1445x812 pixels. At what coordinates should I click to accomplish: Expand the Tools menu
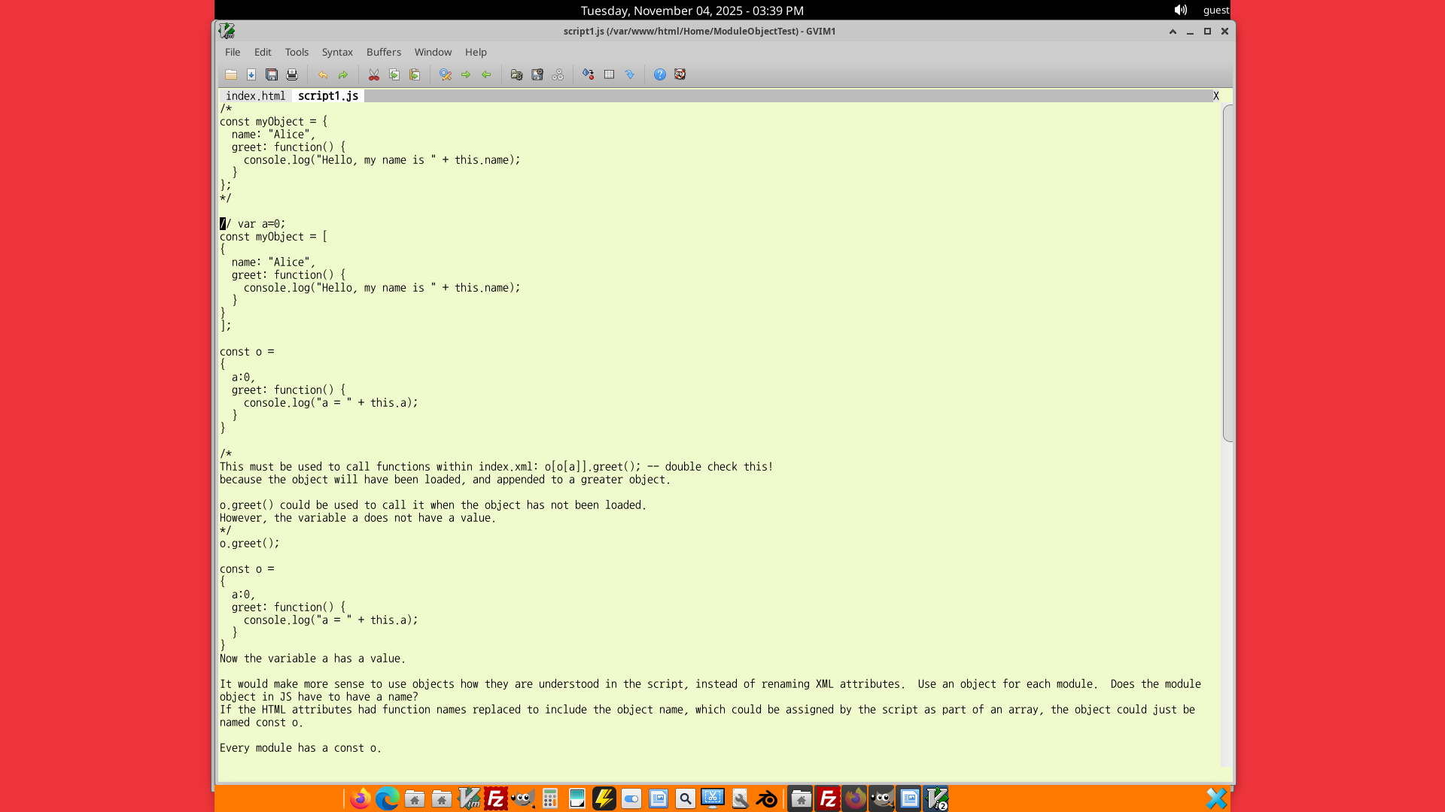297,52
